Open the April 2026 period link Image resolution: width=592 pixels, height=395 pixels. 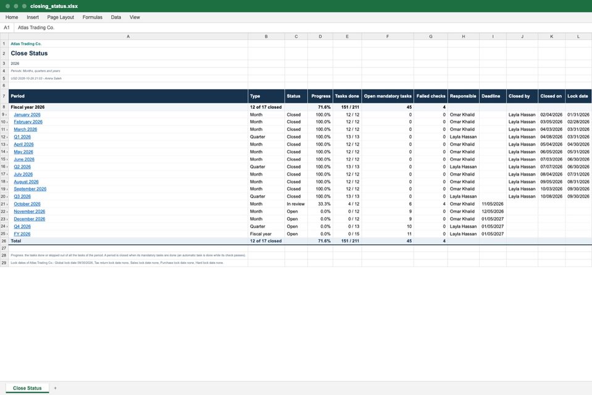(24, 145)
